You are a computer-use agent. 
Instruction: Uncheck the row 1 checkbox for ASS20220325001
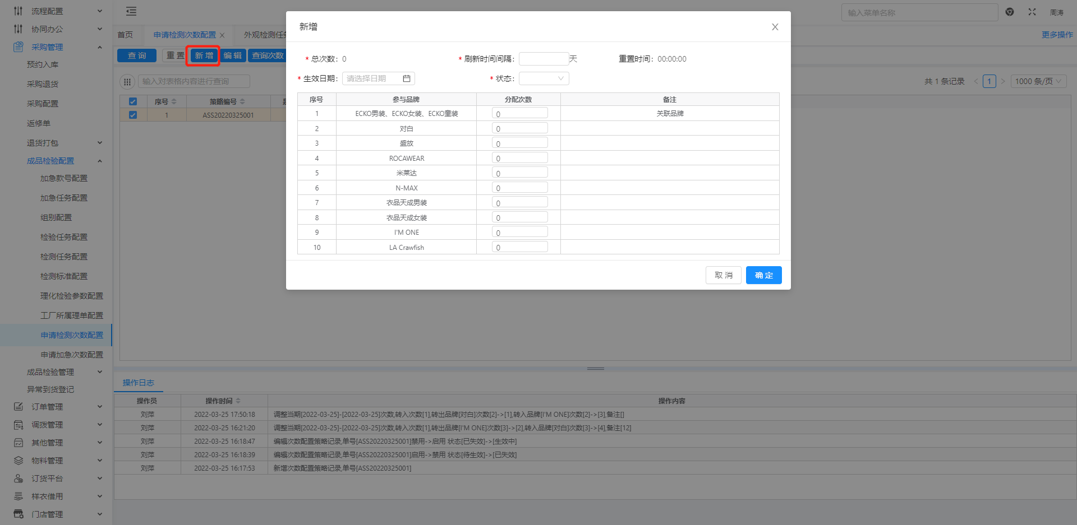133,115
